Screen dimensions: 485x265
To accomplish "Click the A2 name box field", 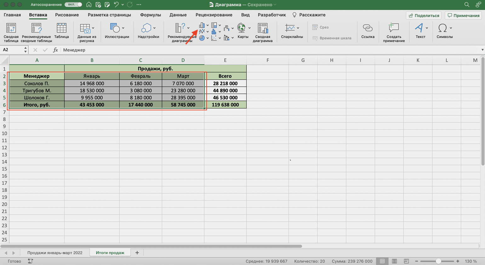I will point(13,50).
